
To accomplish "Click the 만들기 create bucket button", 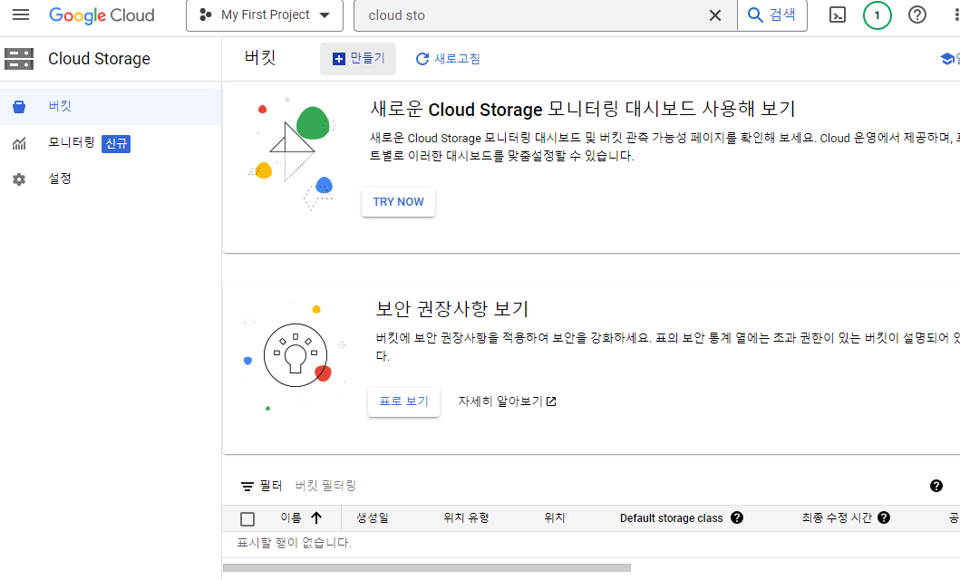I will coord(358,59).
